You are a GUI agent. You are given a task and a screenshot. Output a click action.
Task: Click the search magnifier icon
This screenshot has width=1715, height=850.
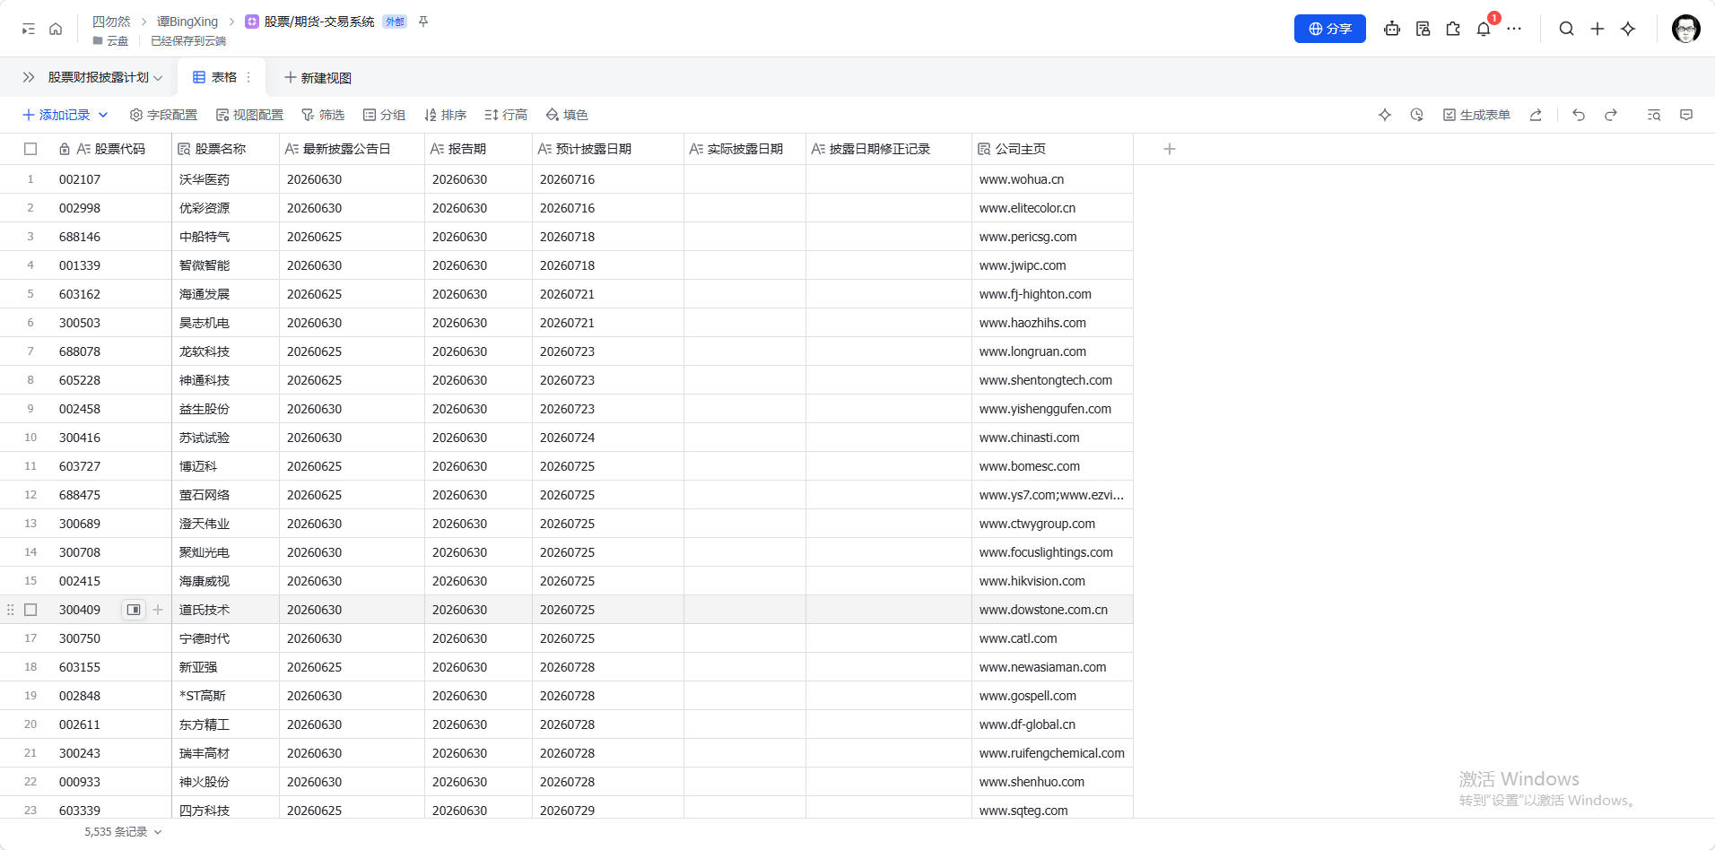[x=1566, y=29]
